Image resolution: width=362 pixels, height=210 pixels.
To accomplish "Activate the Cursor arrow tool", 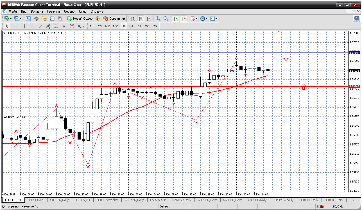I will pyautogui.click(x=7, y=26).
